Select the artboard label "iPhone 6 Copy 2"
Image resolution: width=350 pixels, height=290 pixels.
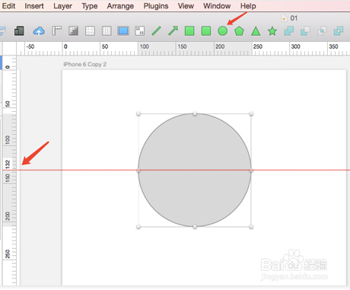[x=84, y=65]
